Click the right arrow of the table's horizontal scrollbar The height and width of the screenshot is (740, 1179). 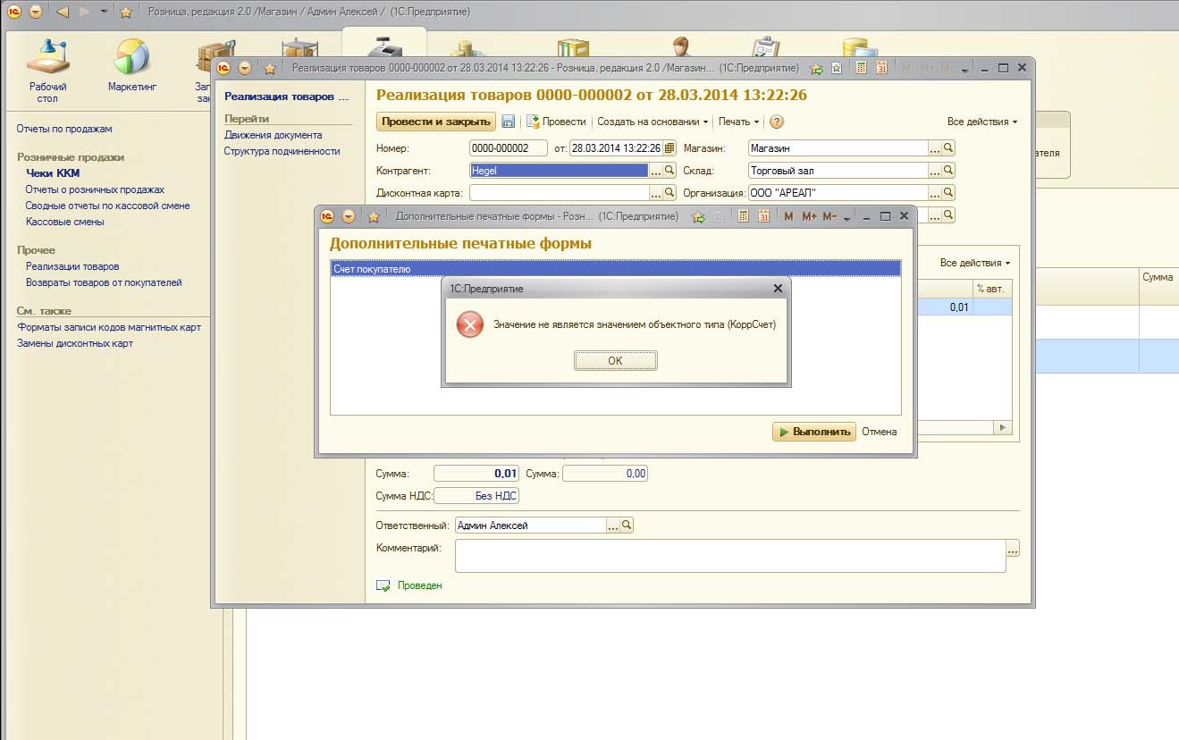point(1004,429)
